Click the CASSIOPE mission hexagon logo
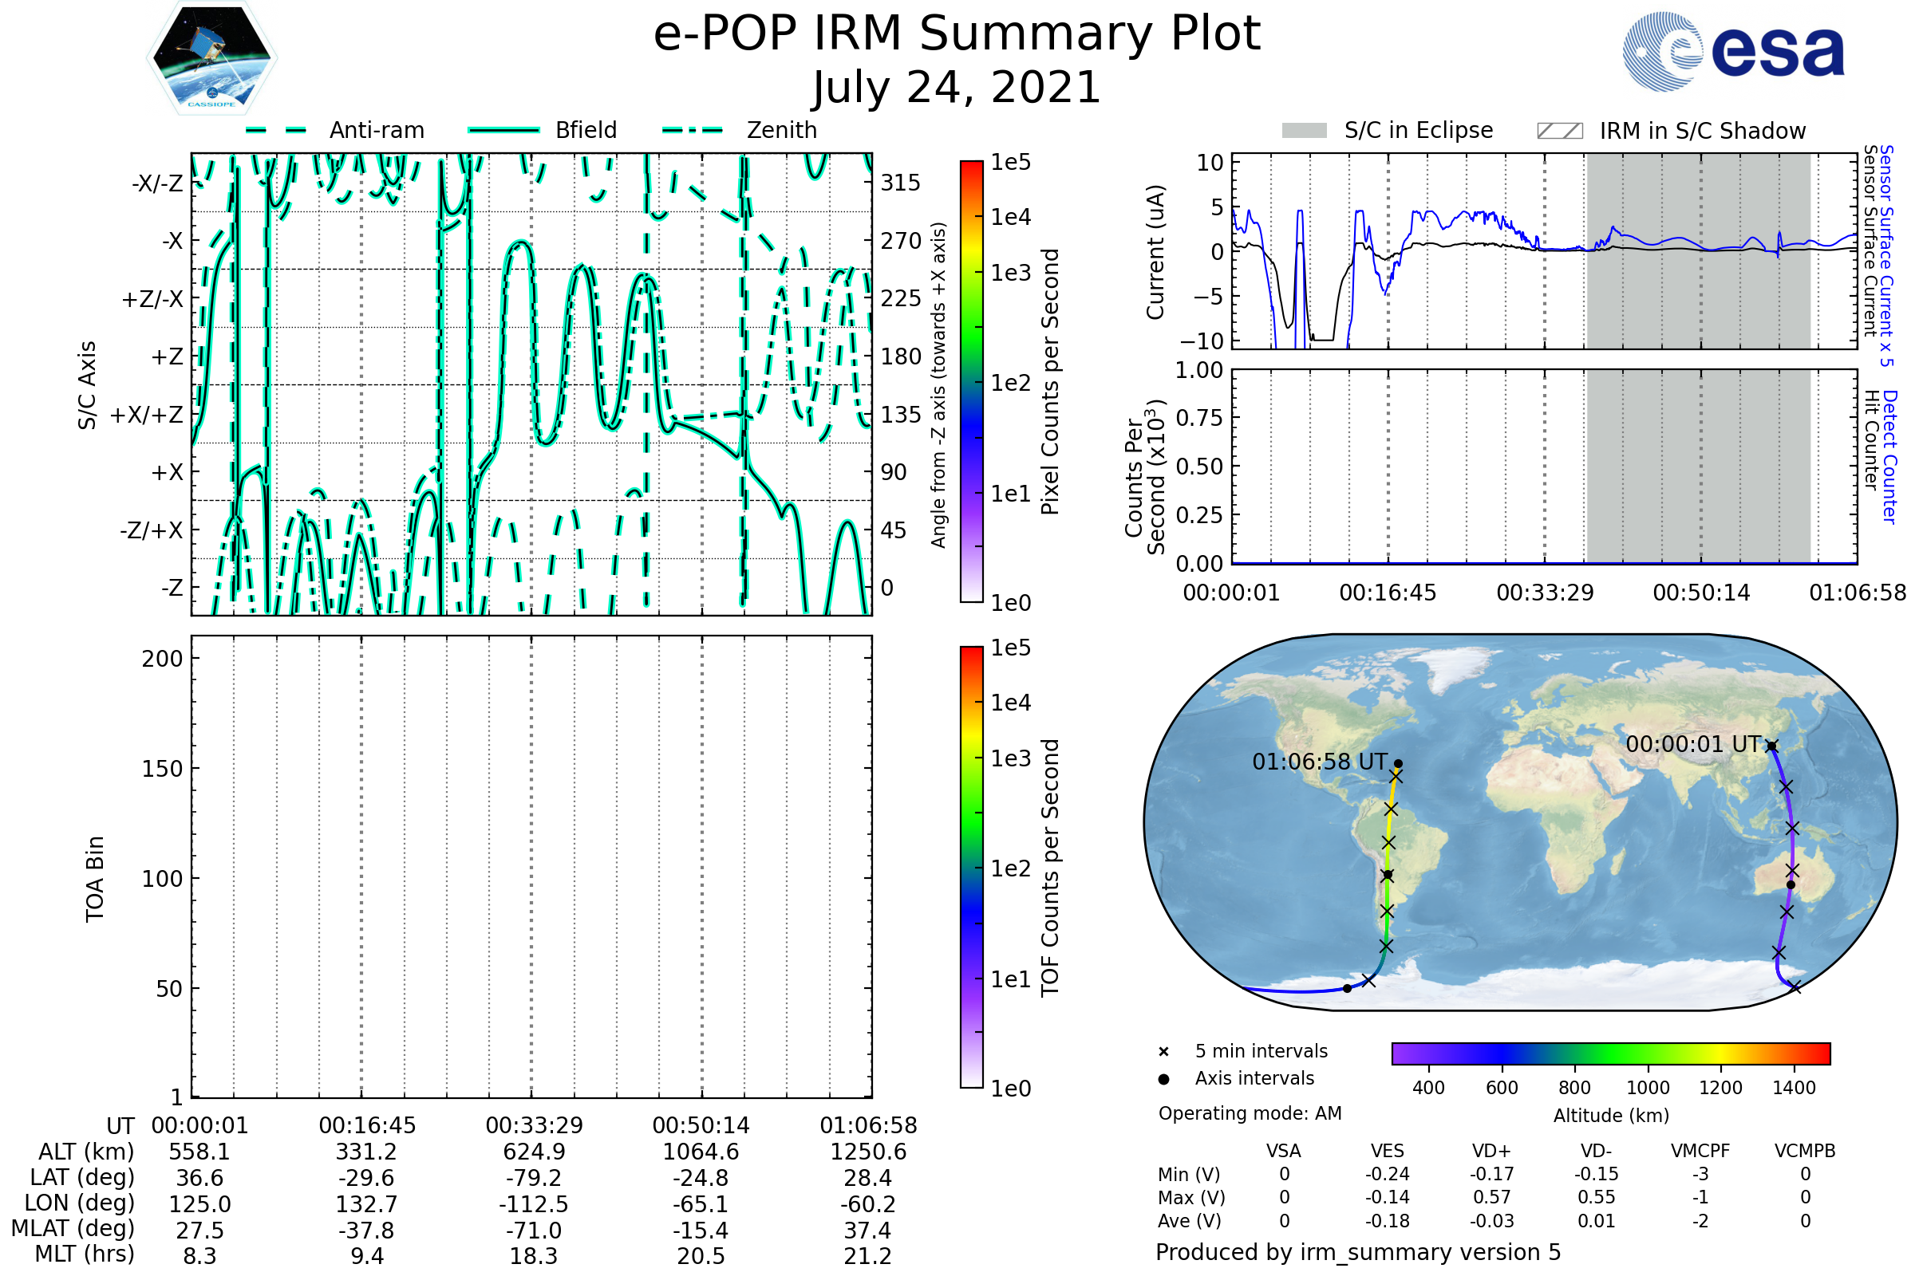Screen dimensions: 1915x1276 point(211,58)
